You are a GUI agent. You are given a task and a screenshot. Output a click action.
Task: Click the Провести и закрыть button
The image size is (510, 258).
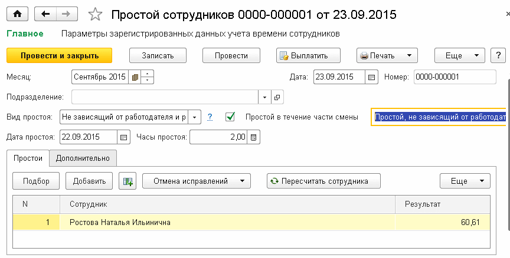tap(59, 55)
